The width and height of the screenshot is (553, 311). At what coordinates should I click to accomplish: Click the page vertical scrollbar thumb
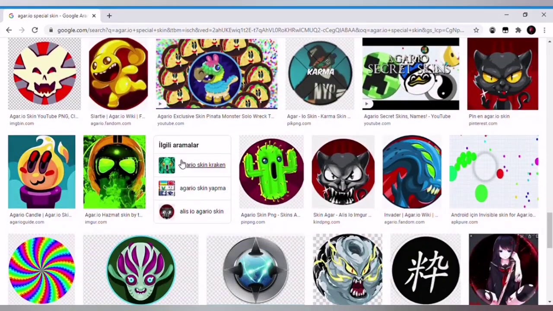550,230
